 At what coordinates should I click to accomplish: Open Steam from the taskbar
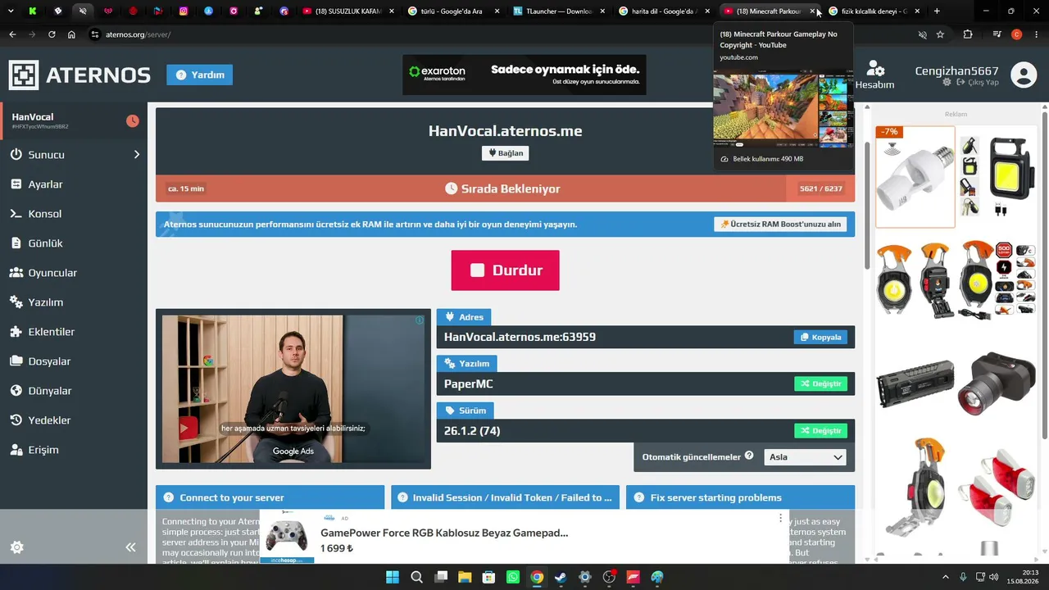(x=561, y=577)
